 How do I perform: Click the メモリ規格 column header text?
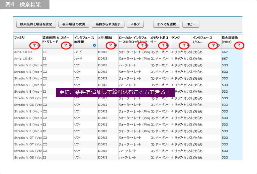click(x=105, y=38)
